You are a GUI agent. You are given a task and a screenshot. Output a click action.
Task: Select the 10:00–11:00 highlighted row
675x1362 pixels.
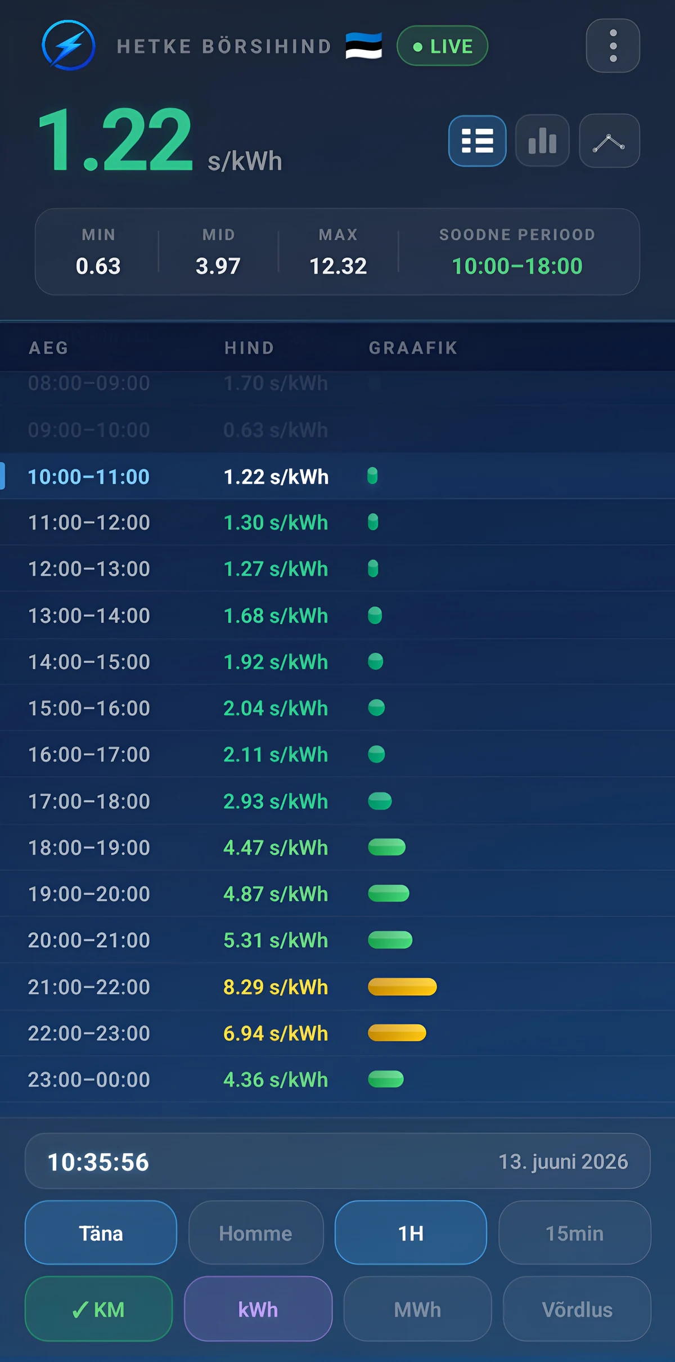tap(337, 476)
